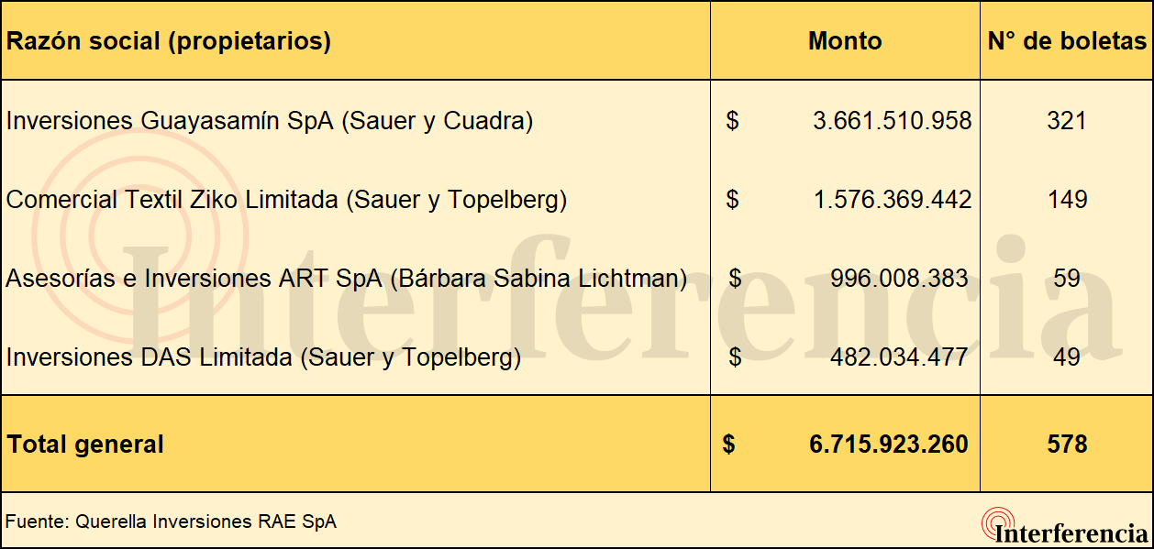Click the total boletas value 578
This screenshot has width=1154, height=549.
[1067, 445]
